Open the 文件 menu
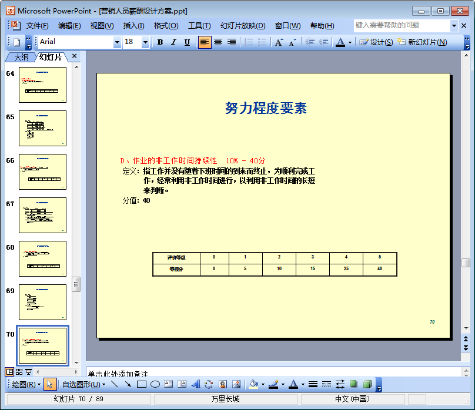This screenshot has width=475, height=410. point(37,26)
